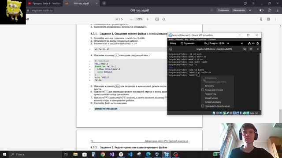Choose Вставить from terminal context menu
The width and height of the screenshot is (282, 158).
[209, 86]
